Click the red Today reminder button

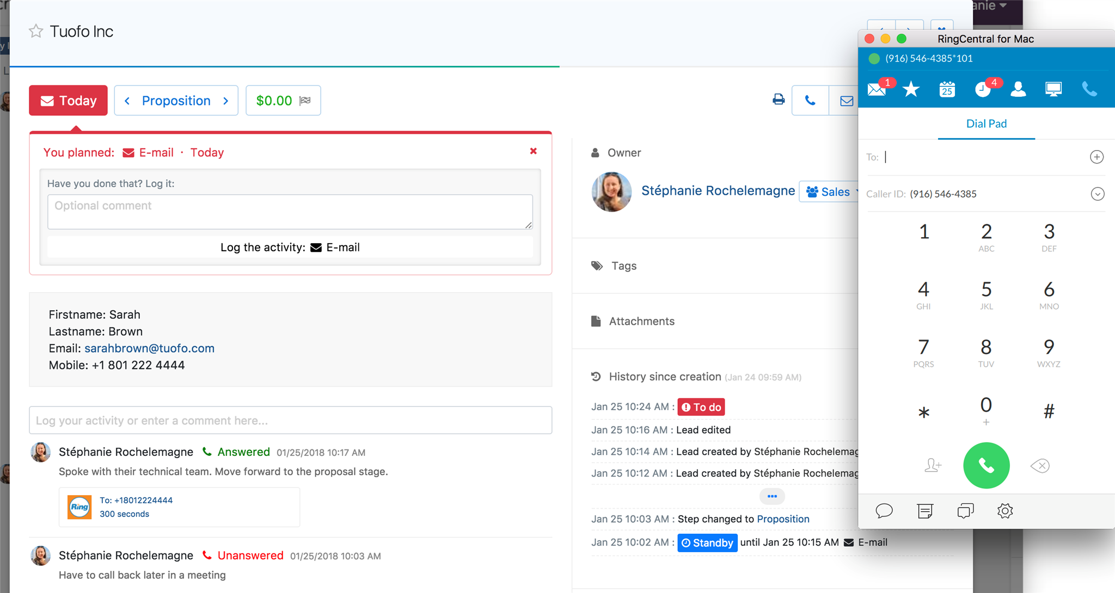tap(68, 101)
